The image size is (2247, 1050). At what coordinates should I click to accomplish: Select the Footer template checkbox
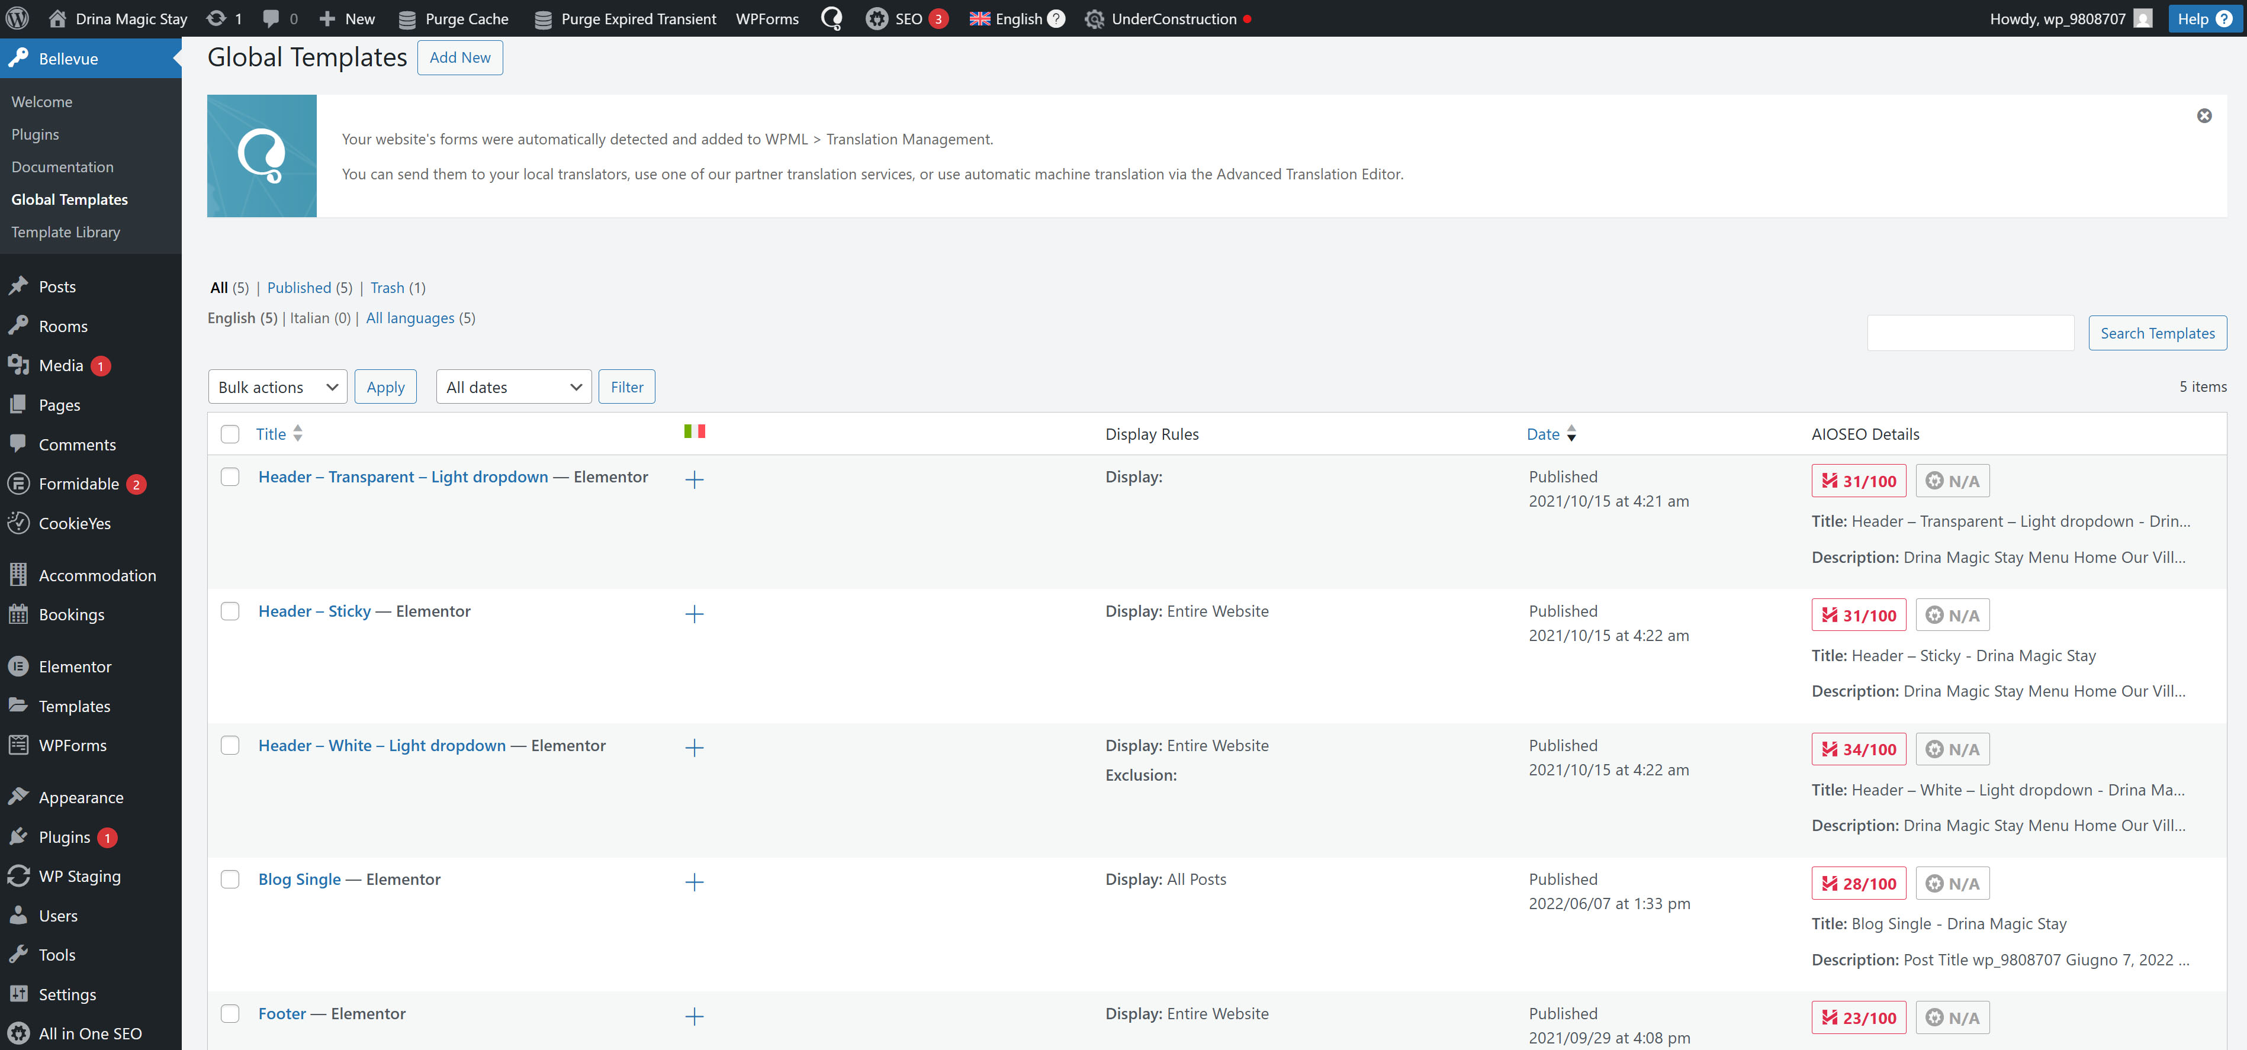pyautogui.click(x=230, y=1013)
